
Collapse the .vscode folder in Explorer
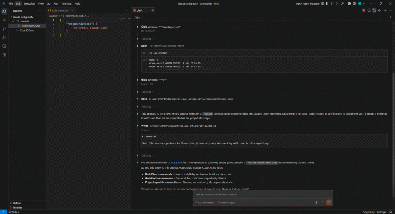click(x=14, y=21)
